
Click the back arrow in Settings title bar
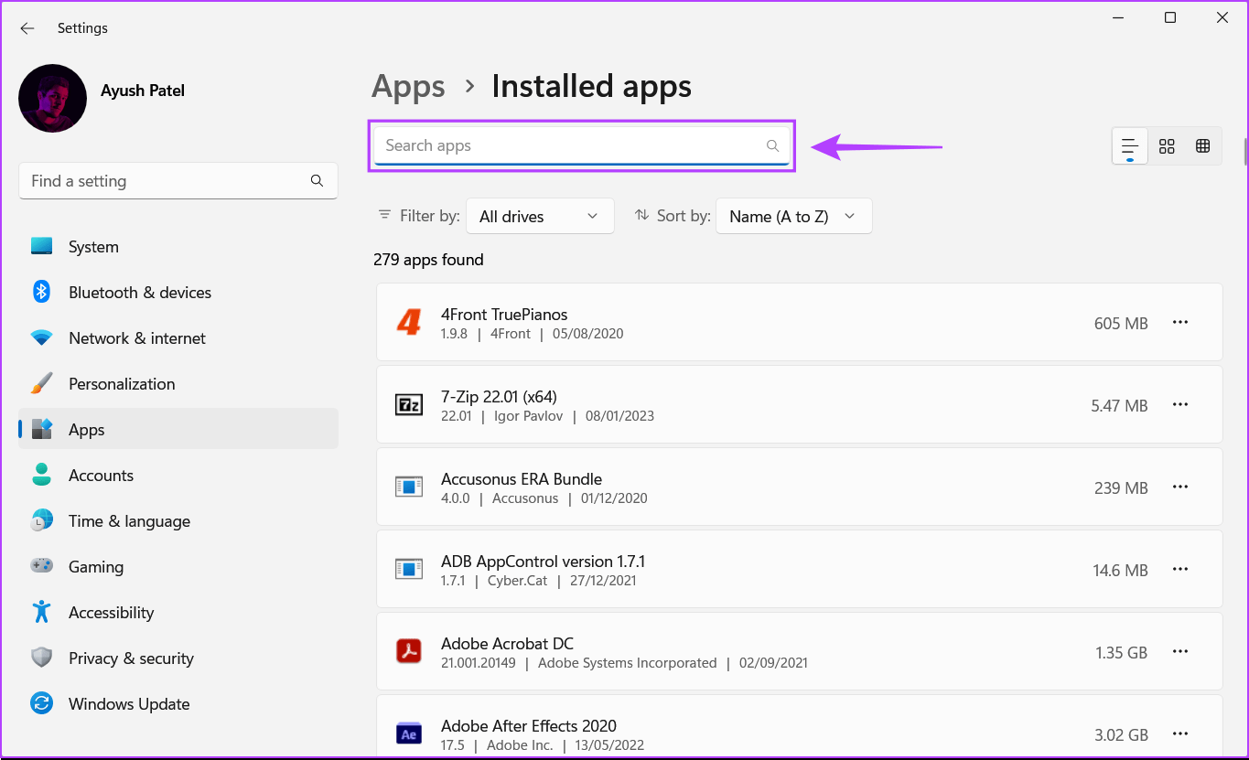point(27,28)
